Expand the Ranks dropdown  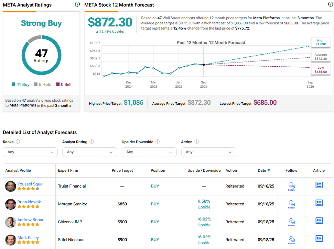click(30, 152)
